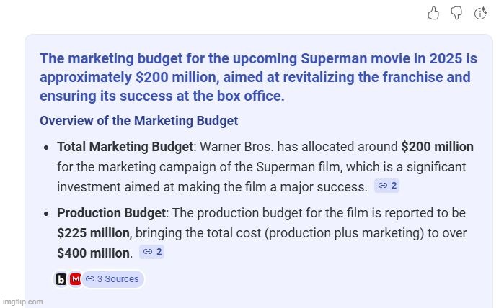
Task: Click the thumbs up icon
Action: tap(433, 13)
